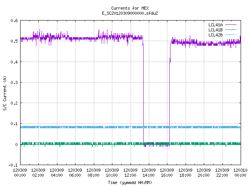248x186 pixels.
Task: Click the y-axis tick value 0.1
Action: pyautogui.click(x=14, y=124)
